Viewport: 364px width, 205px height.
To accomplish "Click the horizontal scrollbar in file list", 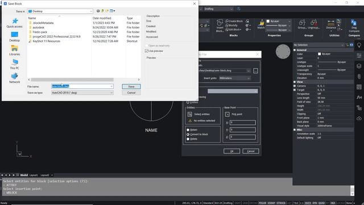I will 72,80.
